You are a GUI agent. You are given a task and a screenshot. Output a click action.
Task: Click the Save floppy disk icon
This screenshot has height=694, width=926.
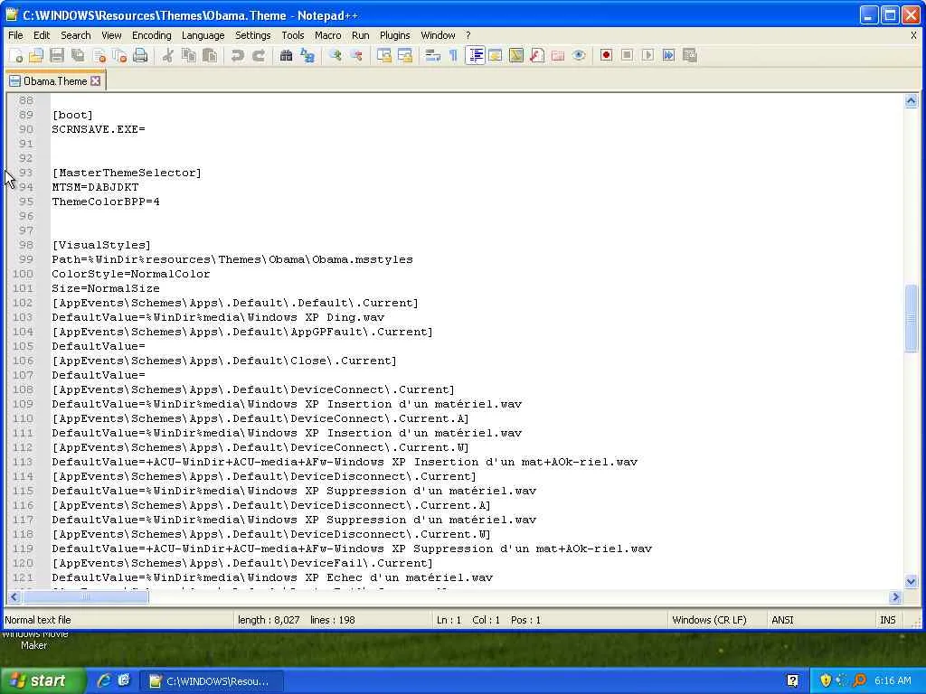(x=57, y=55)
